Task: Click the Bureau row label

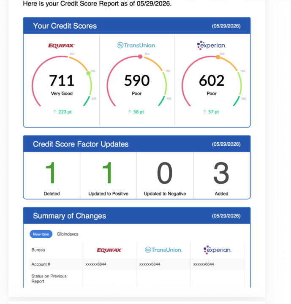Action: (x=38, y=250)
